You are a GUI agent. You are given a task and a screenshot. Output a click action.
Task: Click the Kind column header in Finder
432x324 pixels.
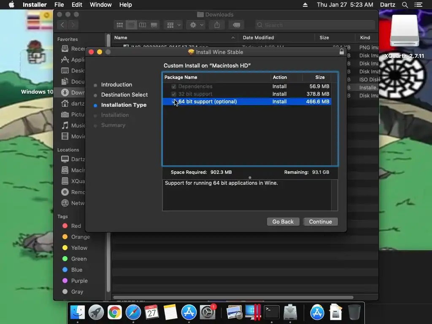pyautogui.click(x=367, y=38)
